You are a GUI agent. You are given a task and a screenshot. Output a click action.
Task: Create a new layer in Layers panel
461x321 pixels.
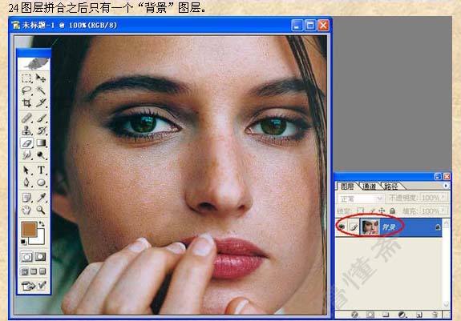tap(419, 315)
